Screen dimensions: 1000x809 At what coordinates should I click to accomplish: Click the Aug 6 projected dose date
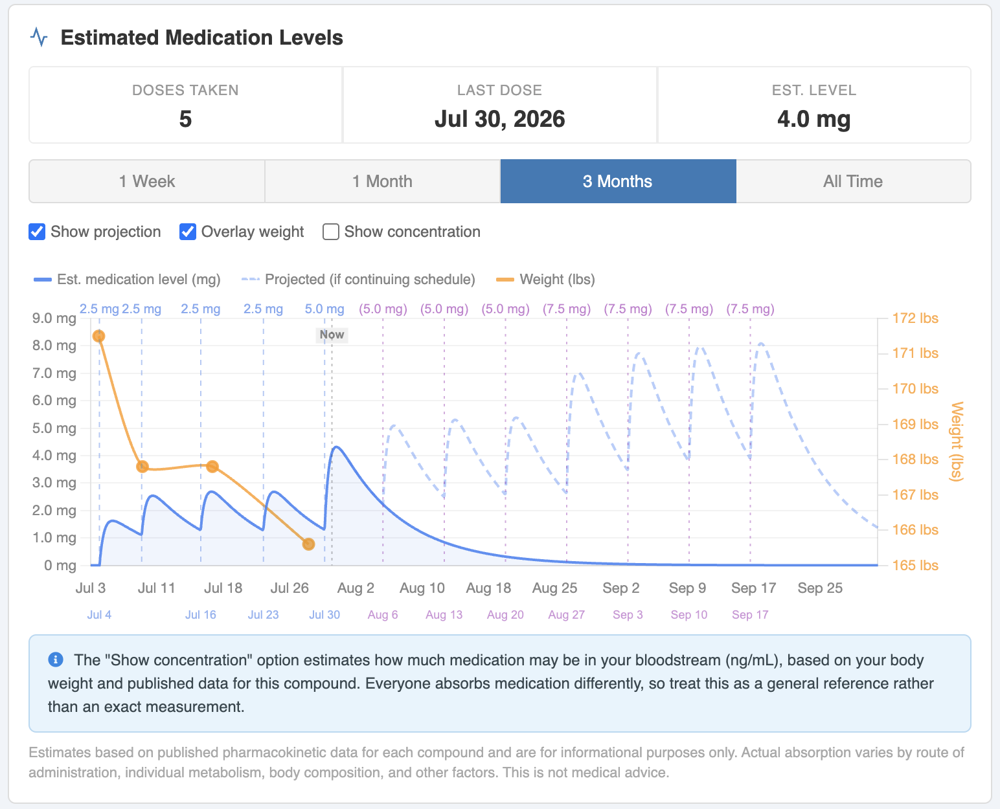click(x=383, y=615)
